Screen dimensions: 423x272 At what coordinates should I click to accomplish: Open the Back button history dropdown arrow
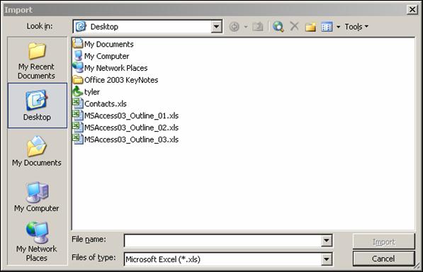[246, 27]
